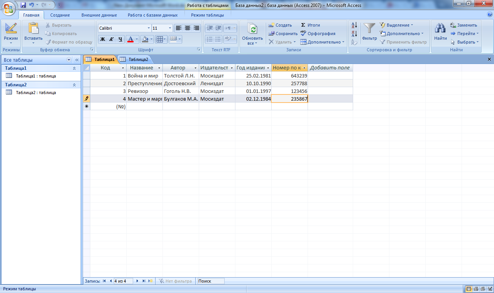Toggle italic К formatting
Screen dimensions: 494x293
[112, 39]
